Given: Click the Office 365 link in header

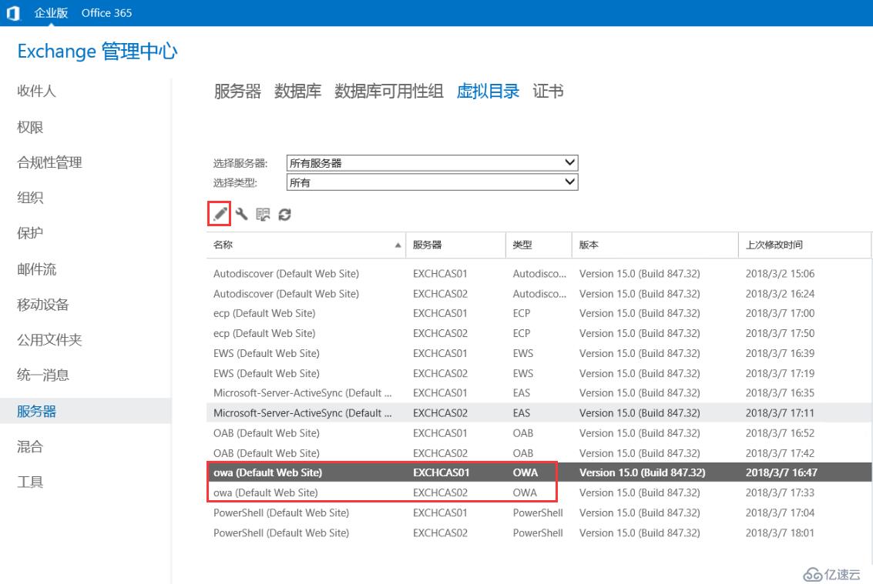Looking at the screenshot, I should (x=106, y=13).
